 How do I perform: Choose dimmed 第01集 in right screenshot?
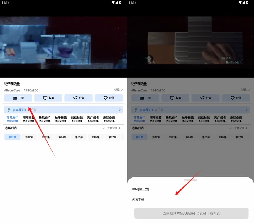coord(139,137)
